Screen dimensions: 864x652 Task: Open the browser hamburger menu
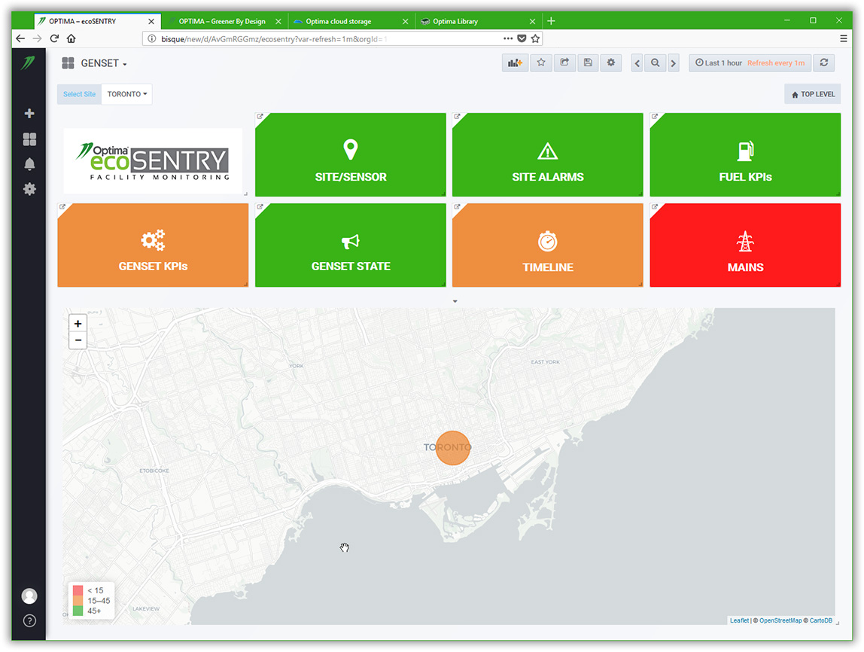pyautogui.click(x=843, y=38)
